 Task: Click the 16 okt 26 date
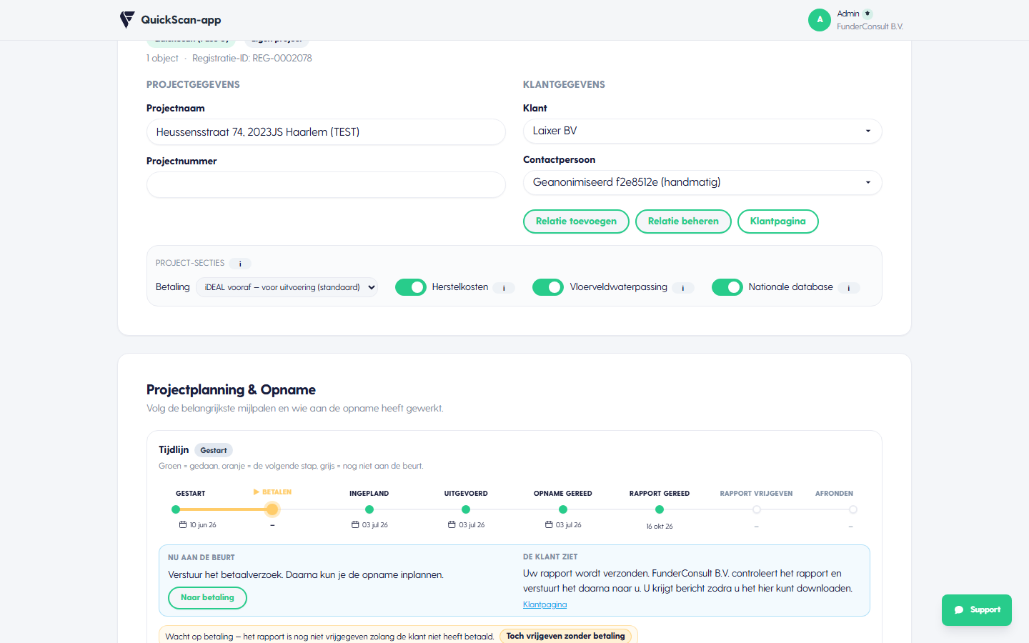pyautogui.click(x=660, y=527)
